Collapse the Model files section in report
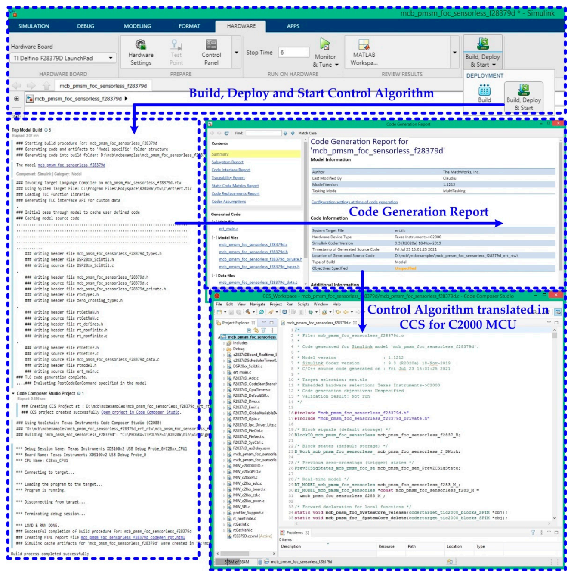This screenshot has height=576, width=574. (x=214, y=237)
